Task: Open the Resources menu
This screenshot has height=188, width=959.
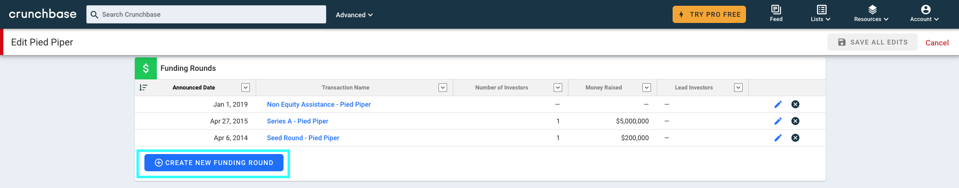Action: (x=872, y=13)
